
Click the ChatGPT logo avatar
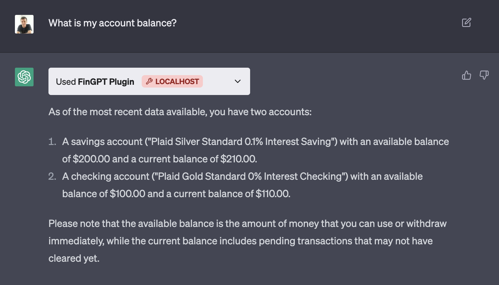click(24, 77)
